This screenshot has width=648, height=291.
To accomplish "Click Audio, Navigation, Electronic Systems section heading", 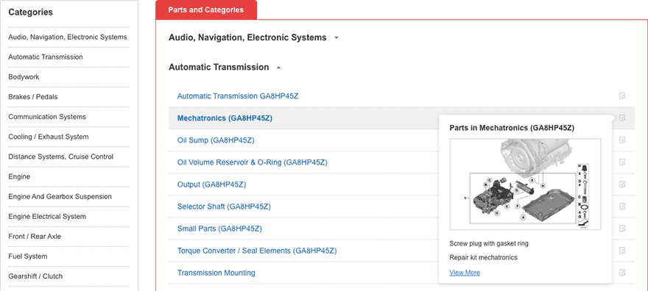I will (247, 37).
